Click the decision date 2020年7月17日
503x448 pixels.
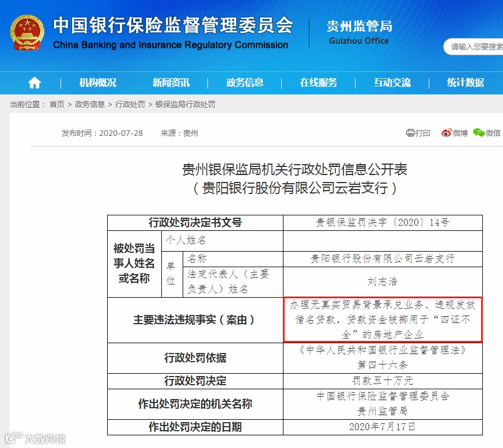pyautogui.click(x=383, y=427)
